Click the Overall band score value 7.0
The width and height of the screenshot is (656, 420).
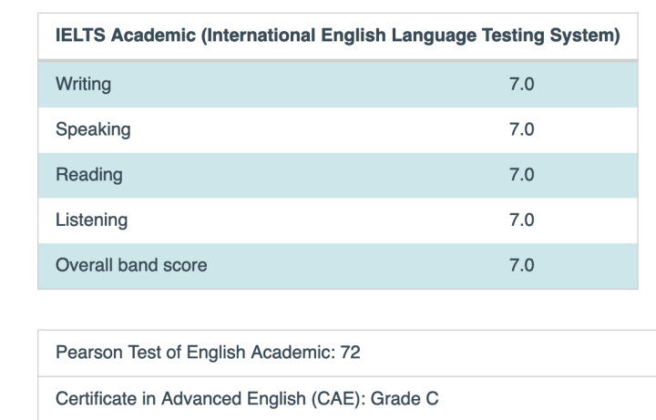(522, 265)
